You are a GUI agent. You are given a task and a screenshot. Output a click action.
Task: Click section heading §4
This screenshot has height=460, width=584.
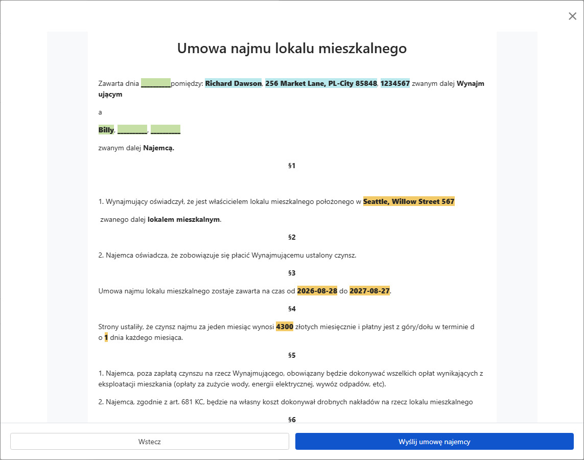(x=292, y=309)
